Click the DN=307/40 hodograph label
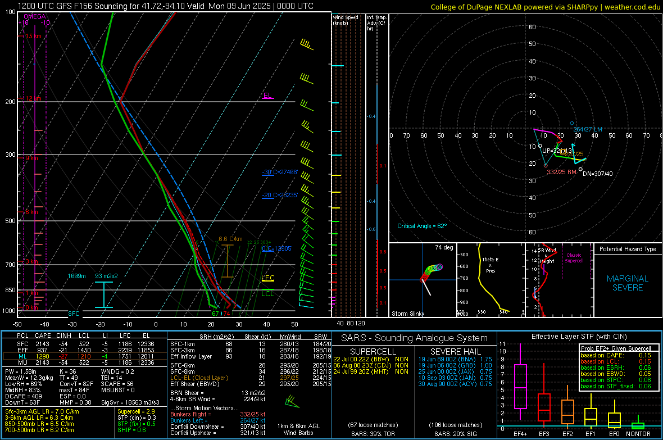The image size is (663, 440). click(597, 174)
